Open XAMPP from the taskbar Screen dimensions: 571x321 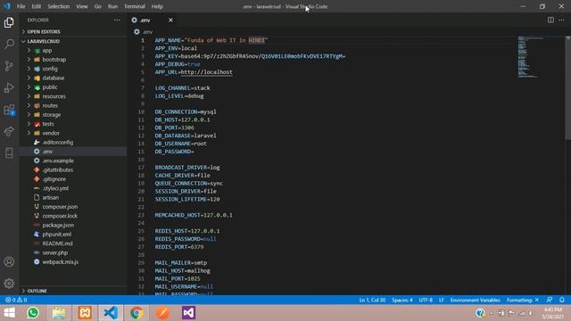tap(85, 313)
